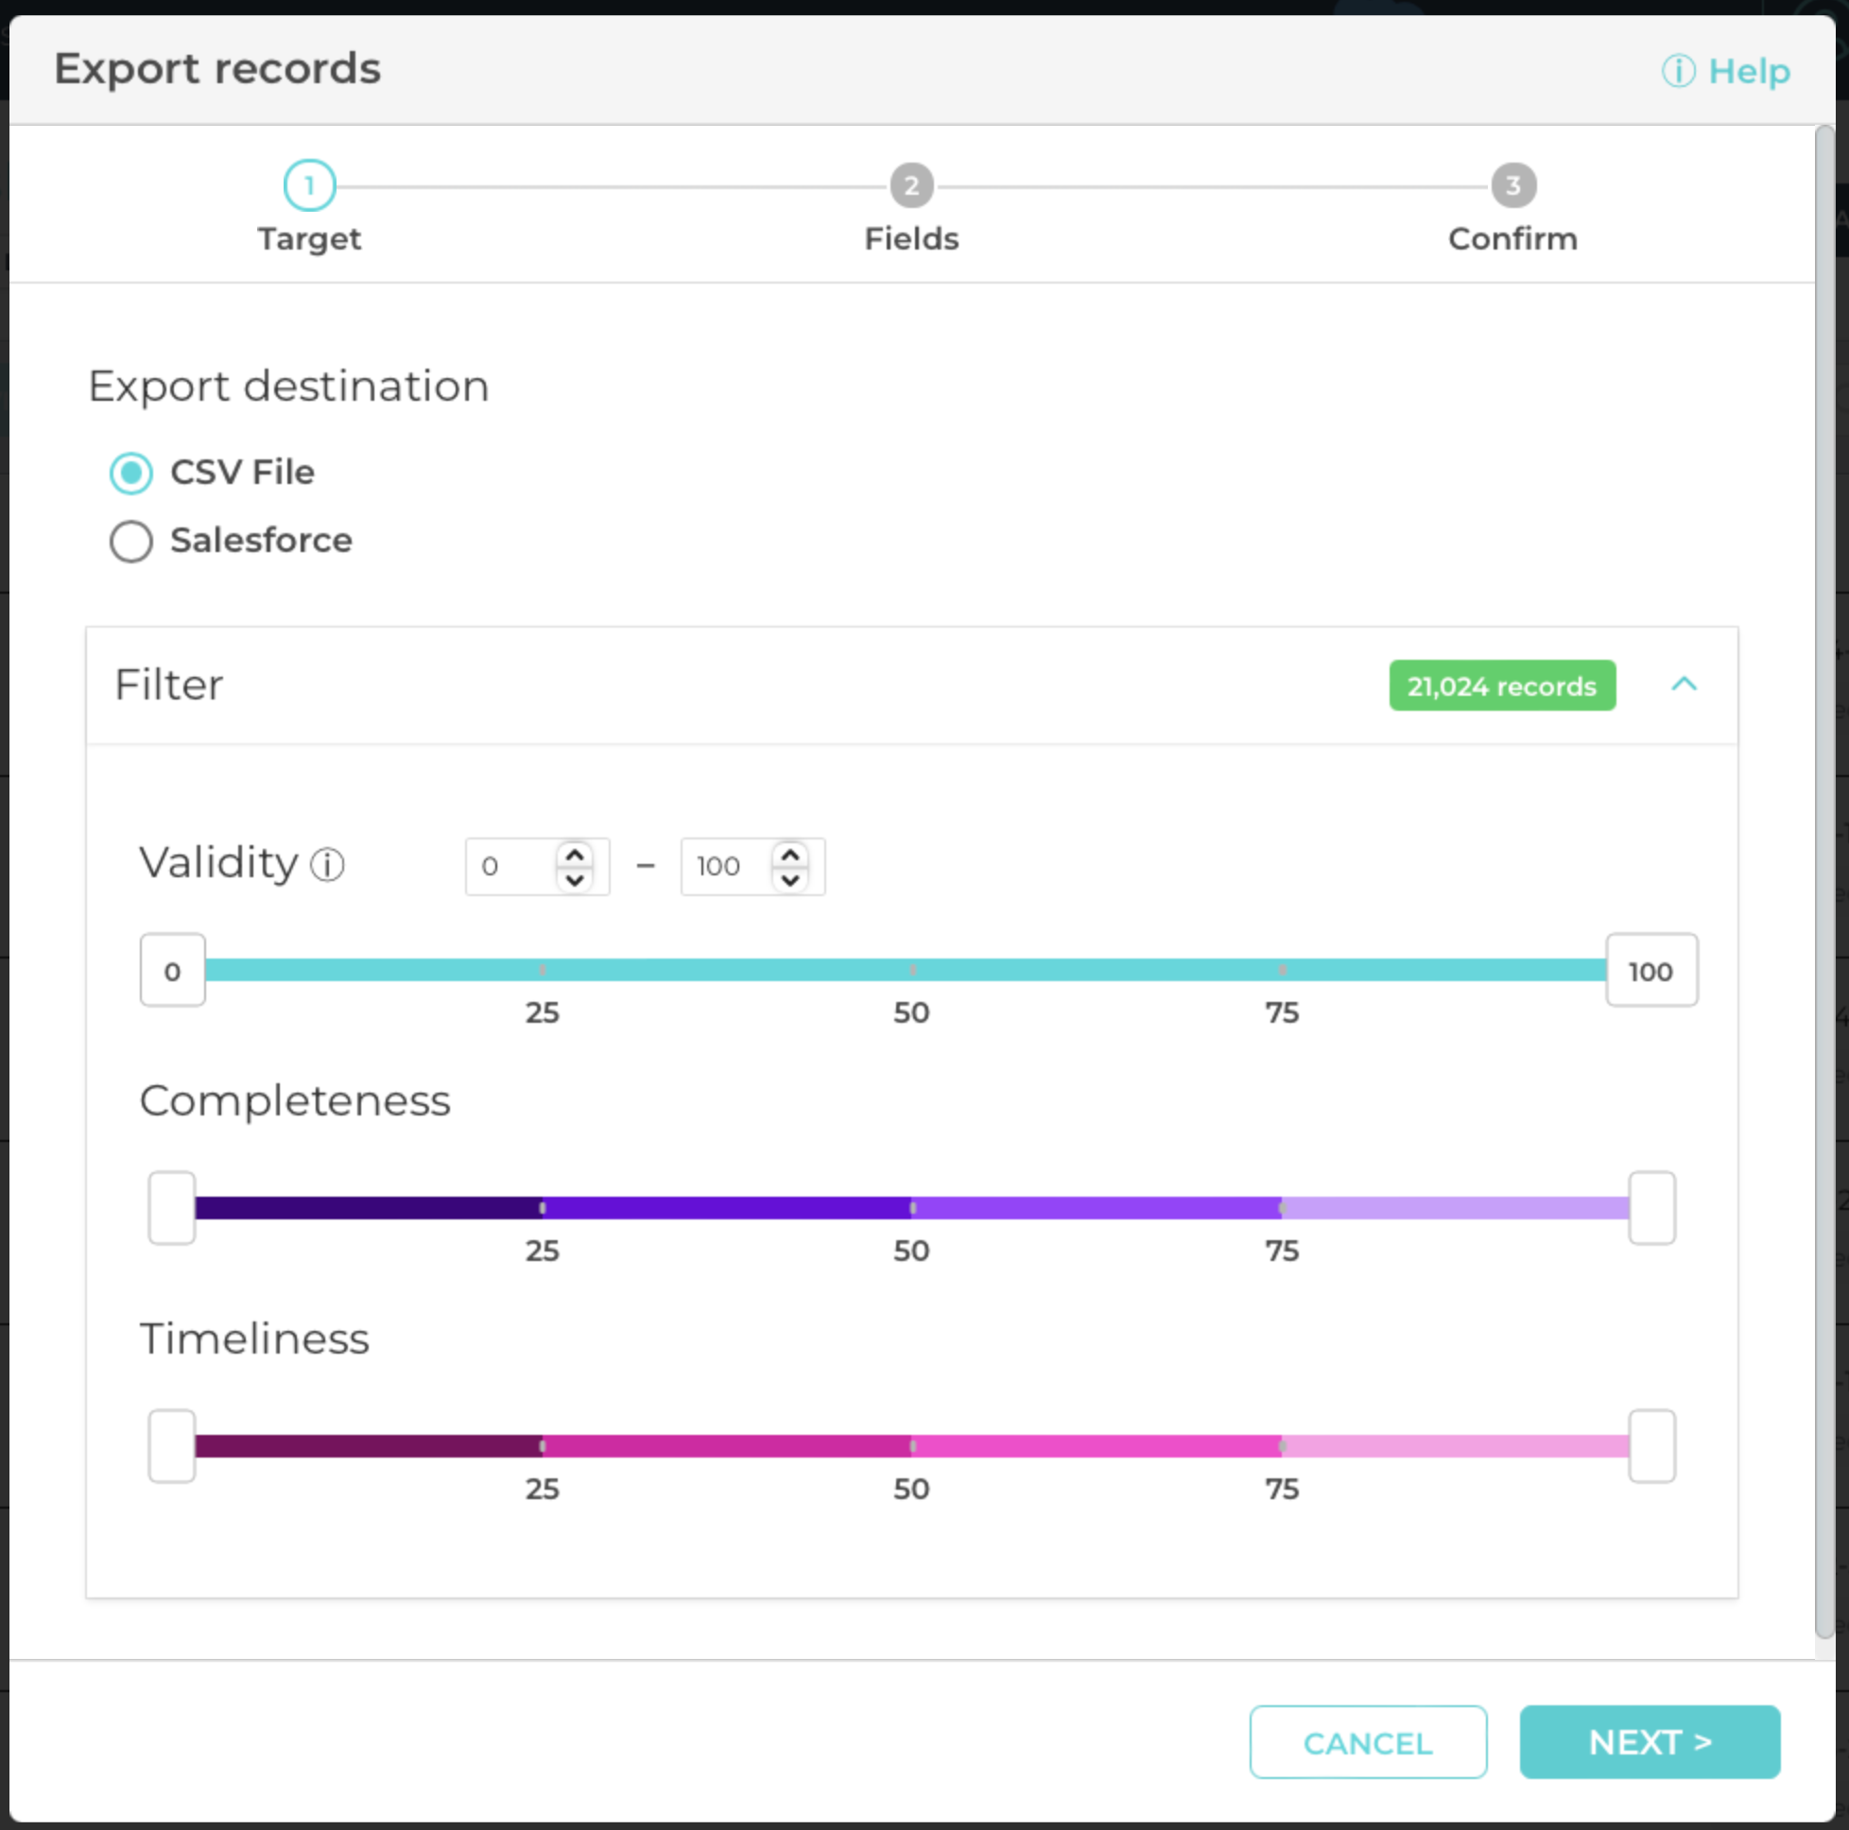
Task: Click the Confirm step label
Action: point(1512,238)
